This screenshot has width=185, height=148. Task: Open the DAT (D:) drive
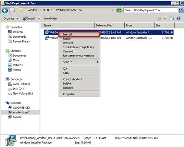18,89
